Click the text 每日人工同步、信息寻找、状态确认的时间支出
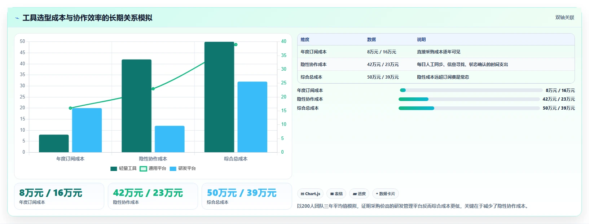Viewport: 589px width, 224px height. click(x=462, y=65)
